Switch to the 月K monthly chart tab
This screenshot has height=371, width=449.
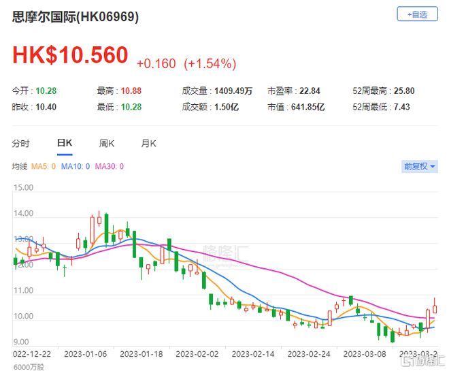[148, 144]
